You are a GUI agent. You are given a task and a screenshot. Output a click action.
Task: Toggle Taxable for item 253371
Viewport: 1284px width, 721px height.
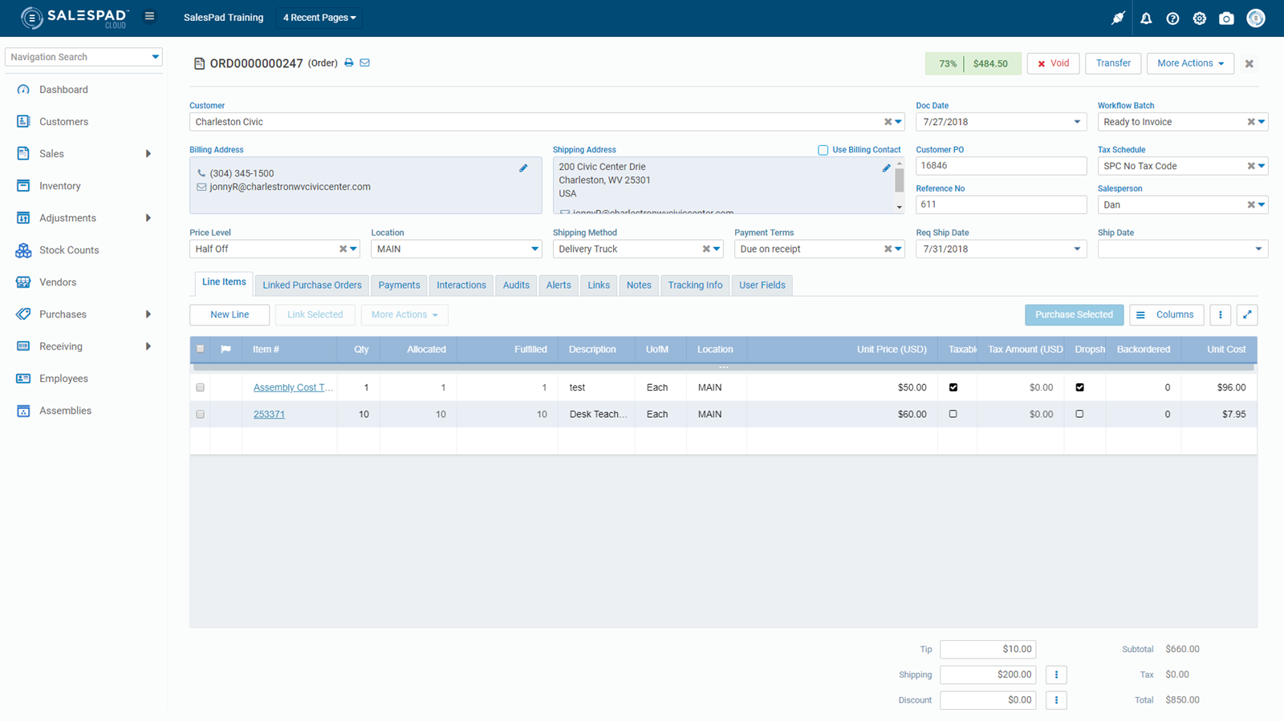point(953,414)
